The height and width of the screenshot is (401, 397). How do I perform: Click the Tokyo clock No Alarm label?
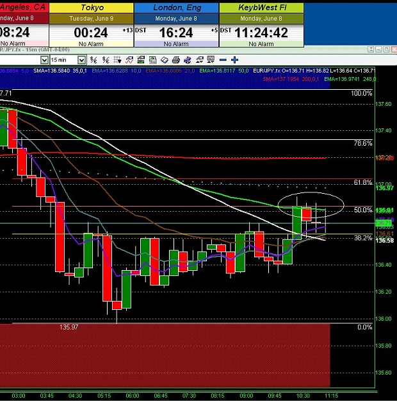(x=91, y=44)
